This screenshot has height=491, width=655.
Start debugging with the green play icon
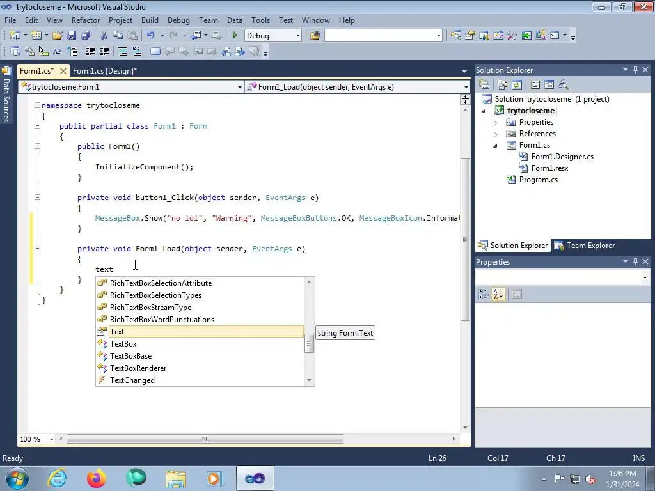235,36
